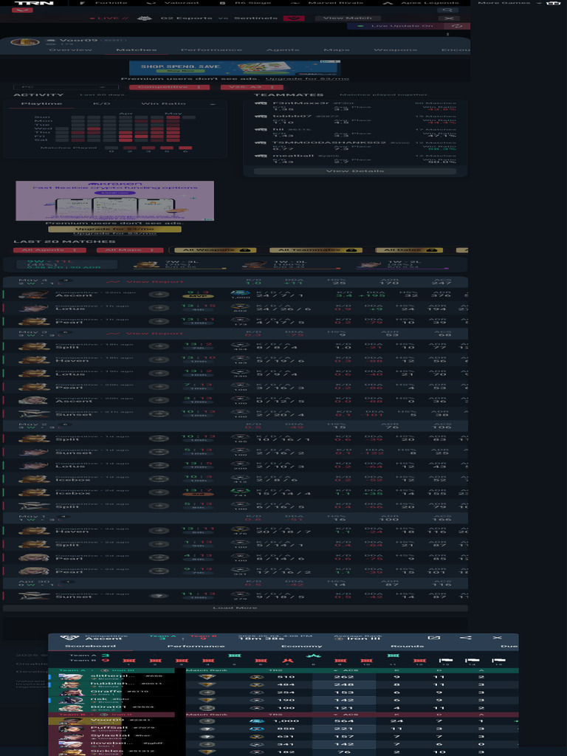Open the Maps tab
Screen dimensions: 567x756
[x=337, y=50]
